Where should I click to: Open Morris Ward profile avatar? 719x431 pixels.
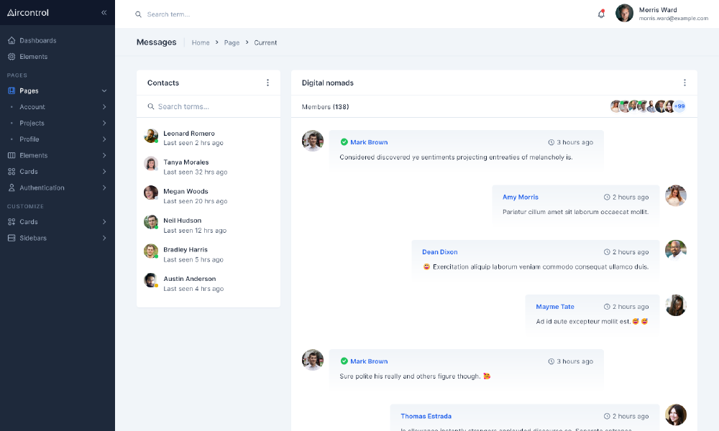click(x=624, y=14)
